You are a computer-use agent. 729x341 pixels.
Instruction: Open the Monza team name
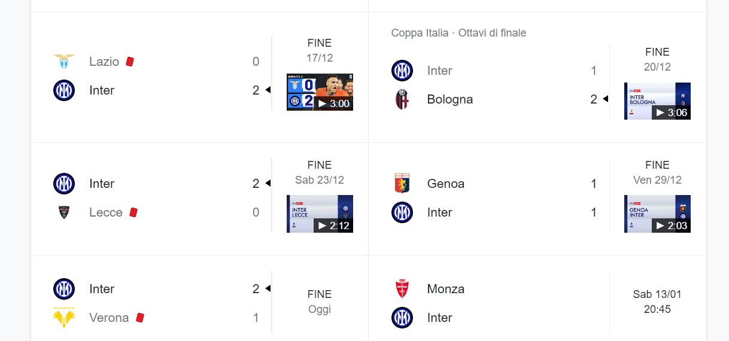(x=446, y=289)
